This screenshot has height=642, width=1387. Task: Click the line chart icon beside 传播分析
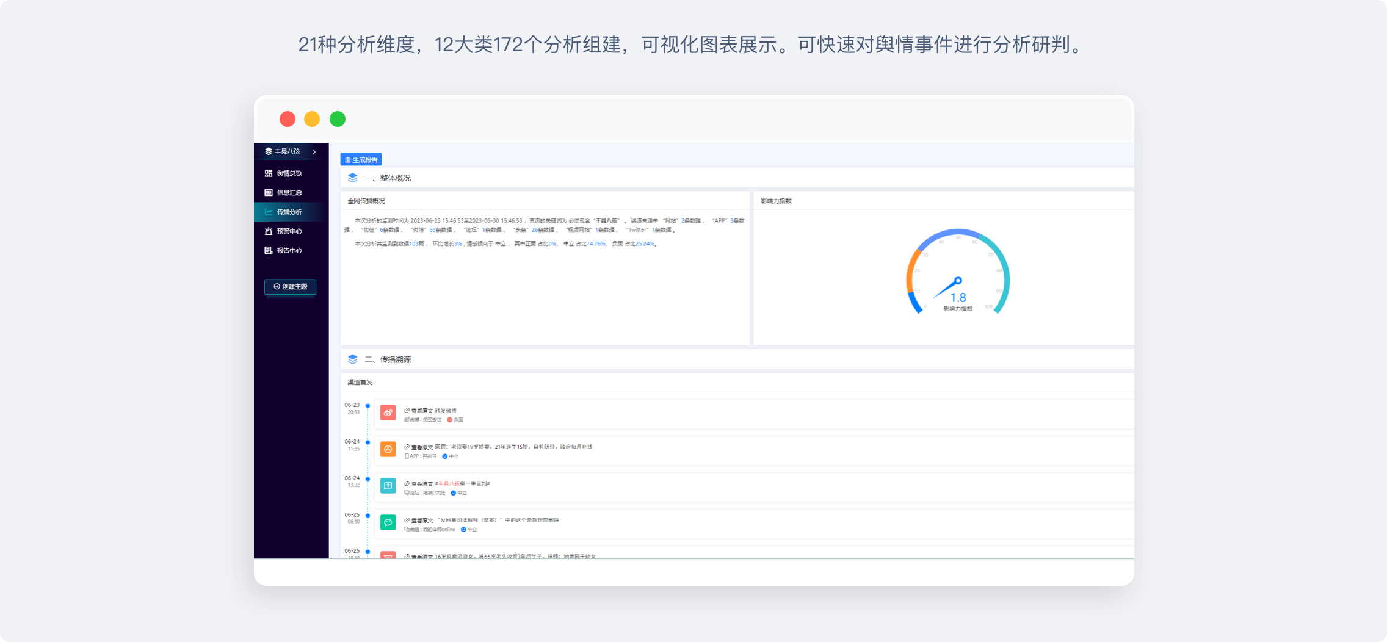(x=269, y=212)
